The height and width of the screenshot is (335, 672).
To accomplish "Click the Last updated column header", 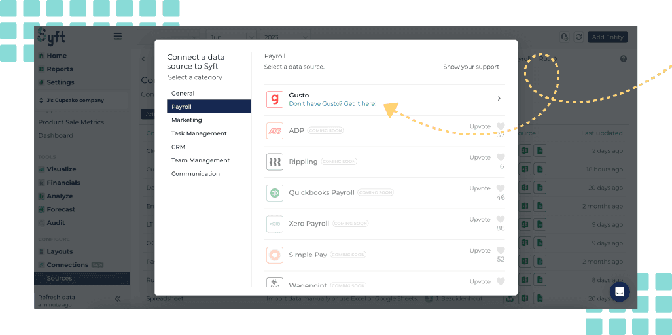I will coord(602,133).
